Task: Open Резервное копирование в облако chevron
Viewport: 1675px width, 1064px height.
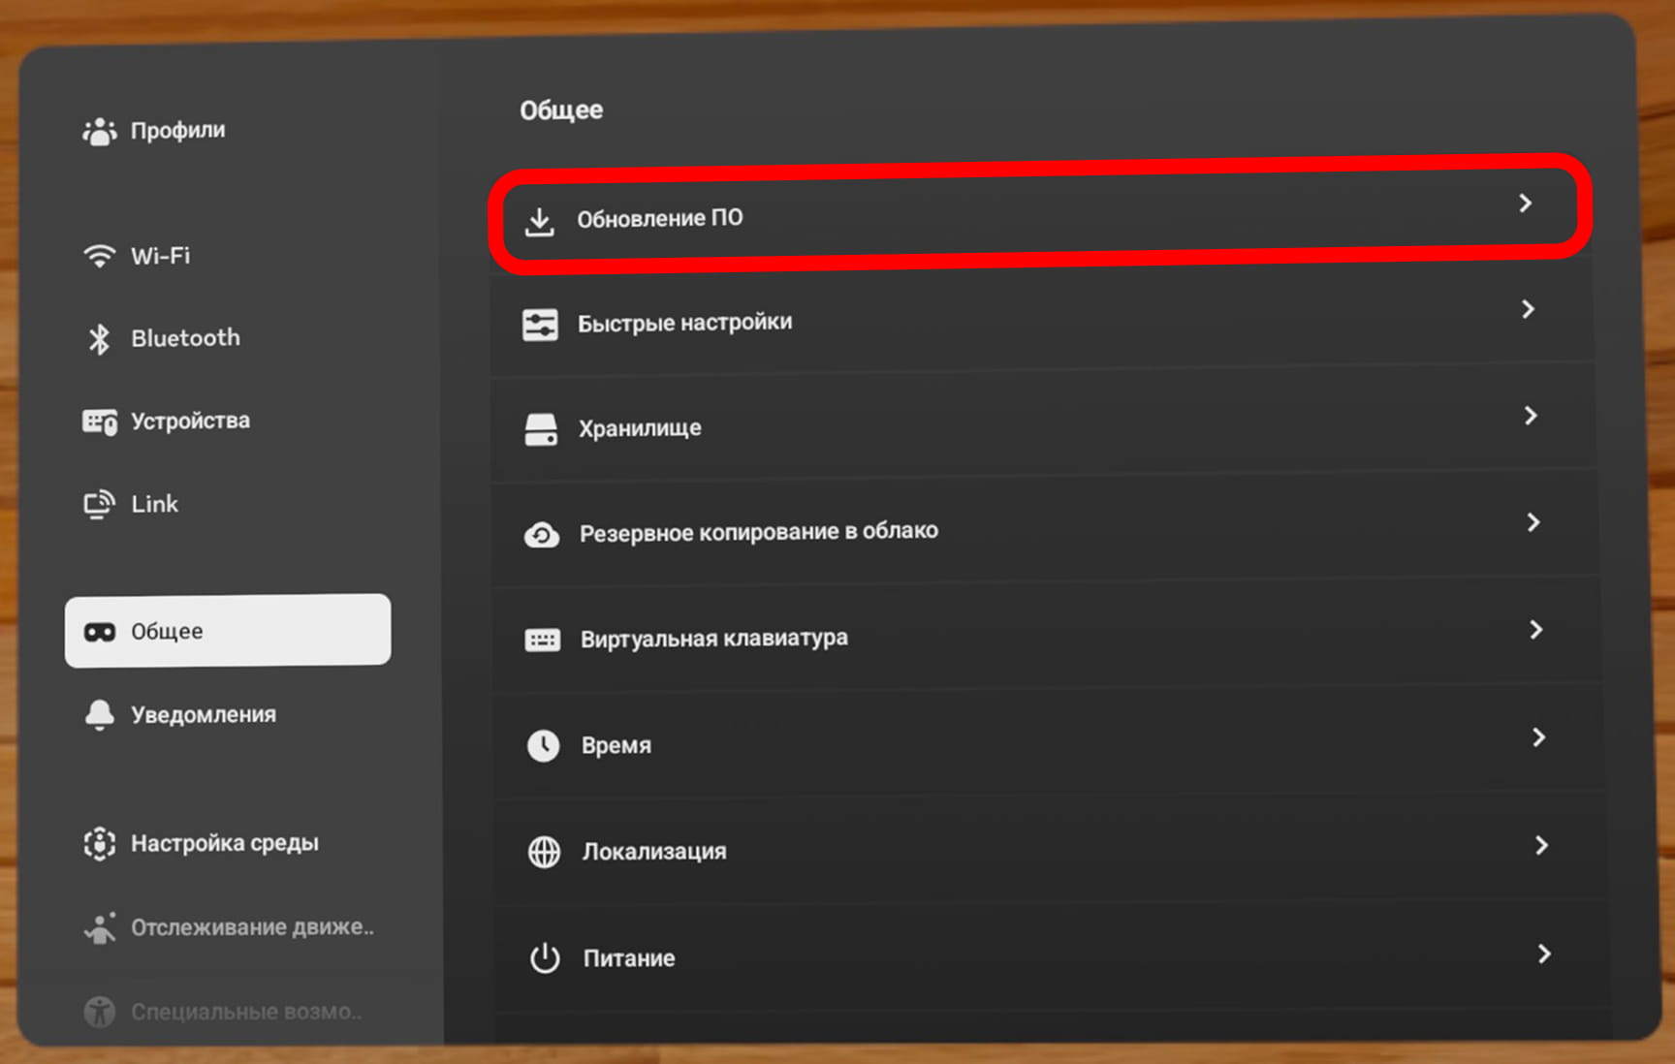Action: tap(1533, 522)
